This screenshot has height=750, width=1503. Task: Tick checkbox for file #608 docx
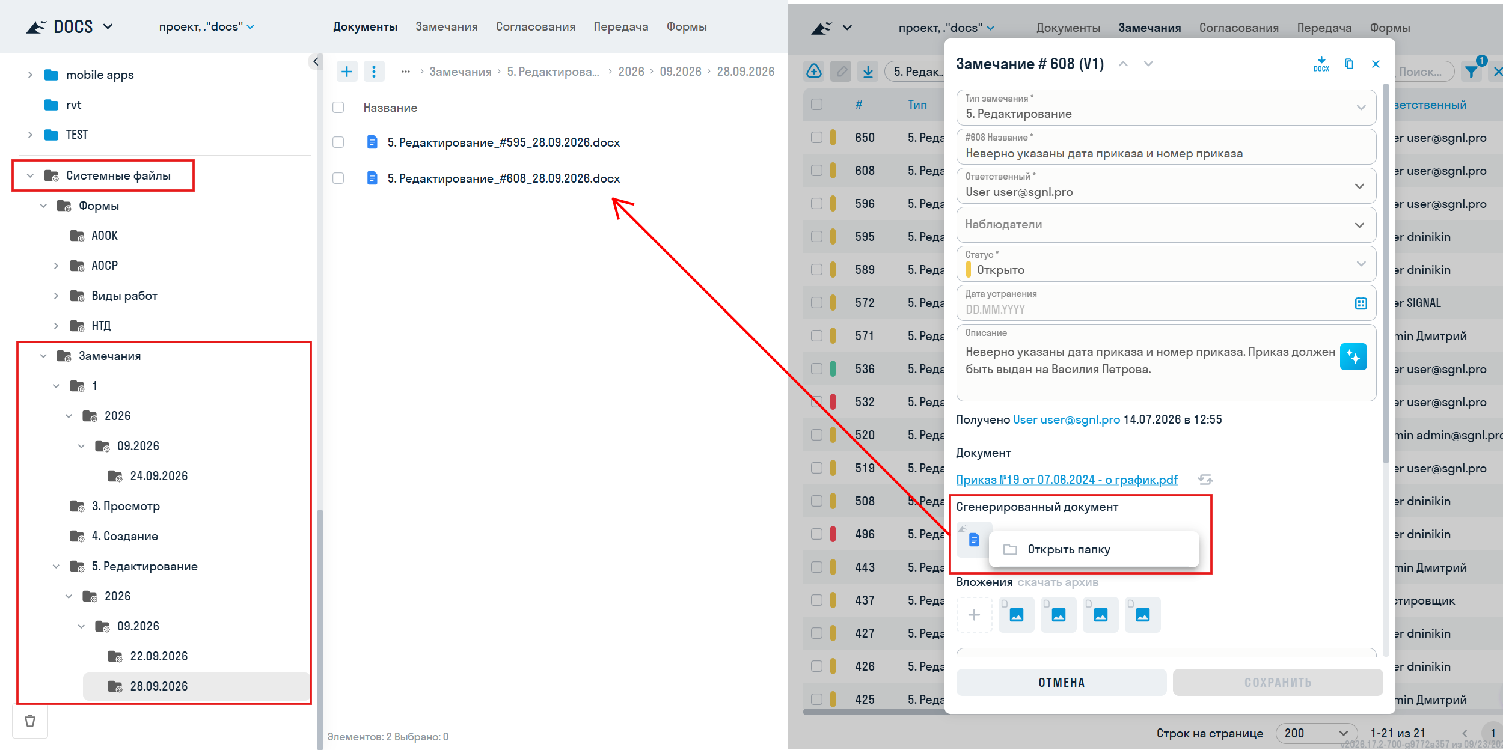[338, 178]
